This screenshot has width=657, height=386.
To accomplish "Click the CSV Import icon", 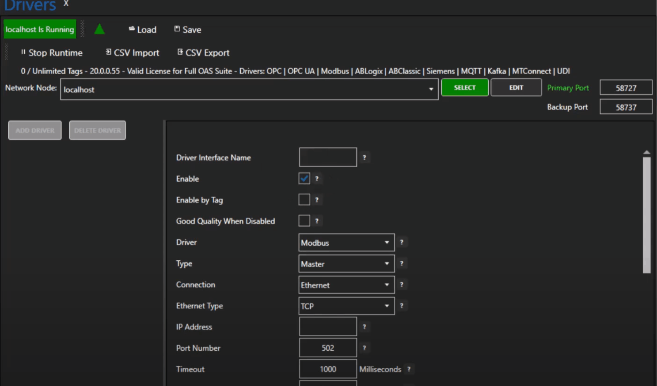I will click(x=109, y=52).
